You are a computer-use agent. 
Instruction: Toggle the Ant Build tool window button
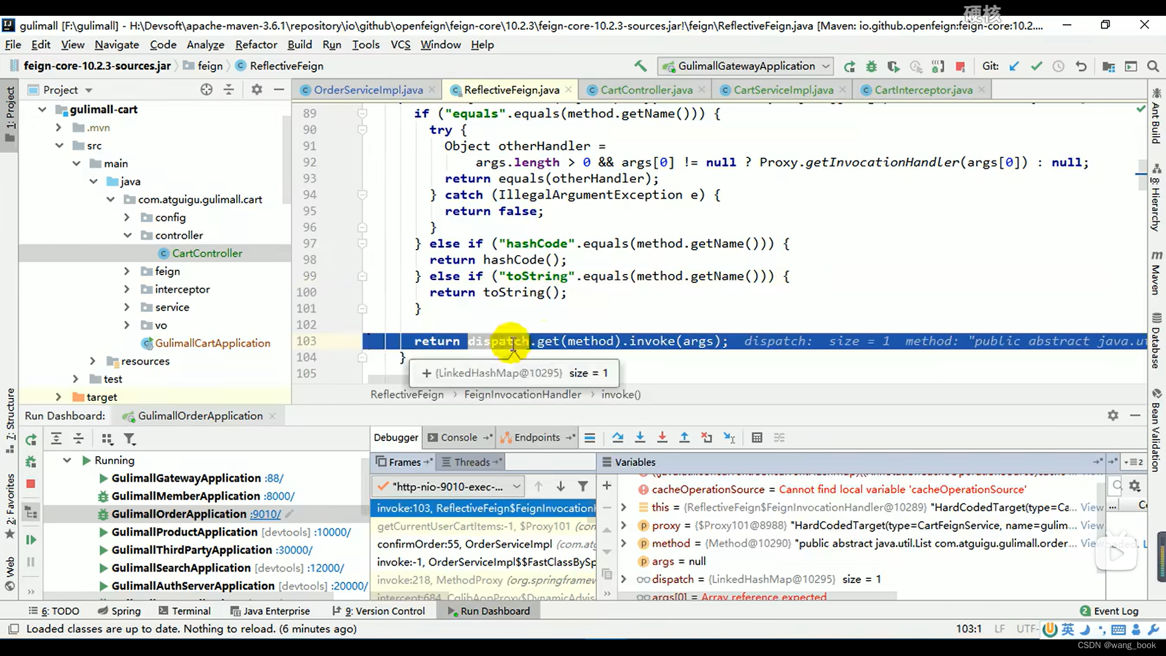[1156, 116]
